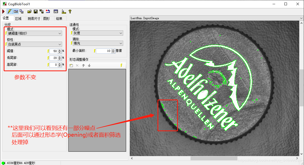Click the green status indicator in the status bar
Image resolution: width=304 pixels, height=165 pixels.
[x=3, y=163]
